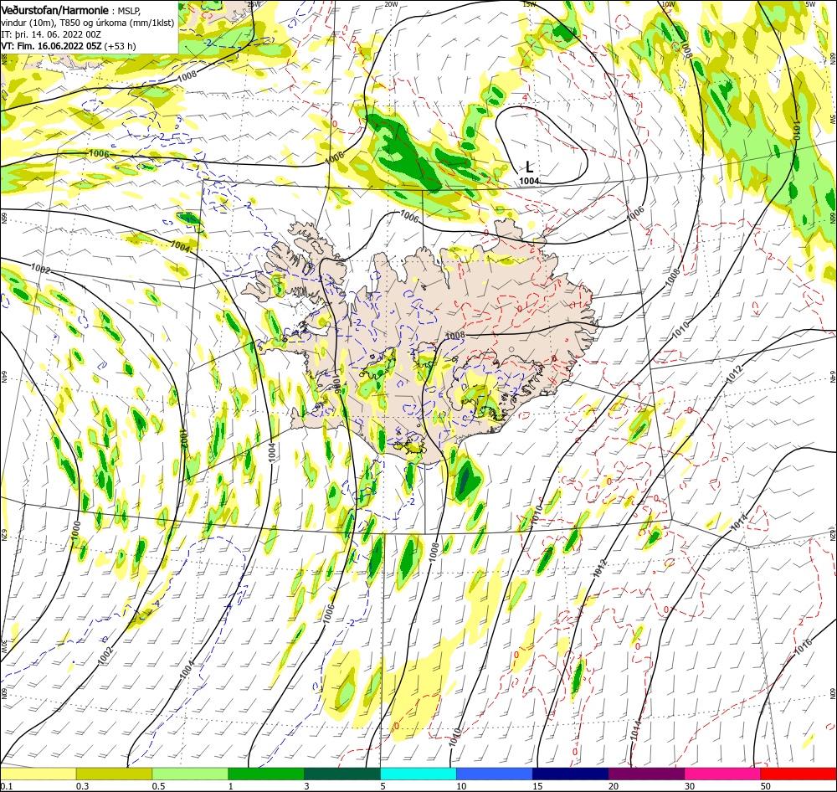Click the legend value '15'
This screenshot has width=837, height=792.
pyautogui.click(x=537, y=786)
